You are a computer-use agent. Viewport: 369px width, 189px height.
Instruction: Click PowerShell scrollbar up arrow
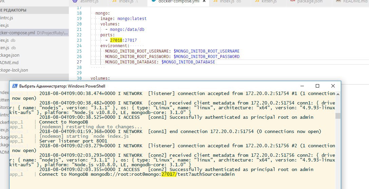pyautogui.click(x=338, y=94)
